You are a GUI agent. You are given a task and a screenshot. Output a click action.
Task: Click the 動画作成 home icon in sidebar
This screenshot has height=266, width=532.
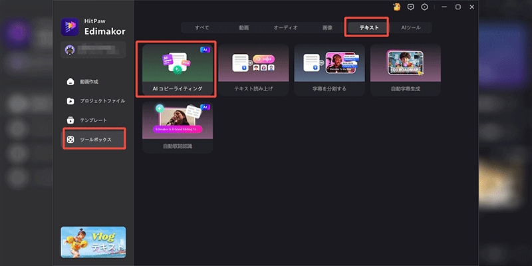click(x=70, y=82)
